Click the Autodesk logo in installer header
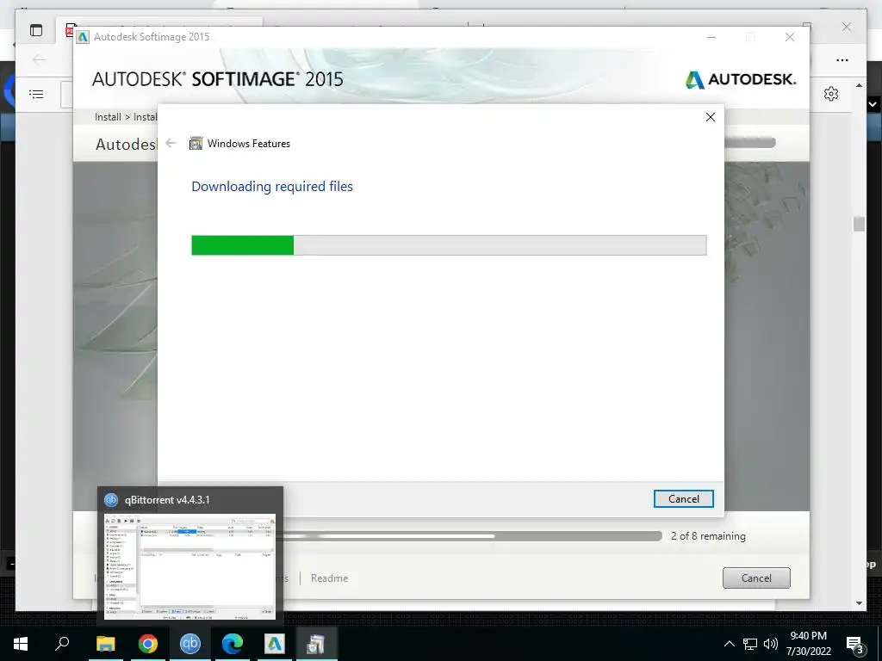The height and width of the screenshot is (661, 882). click(x=740, y=80)
